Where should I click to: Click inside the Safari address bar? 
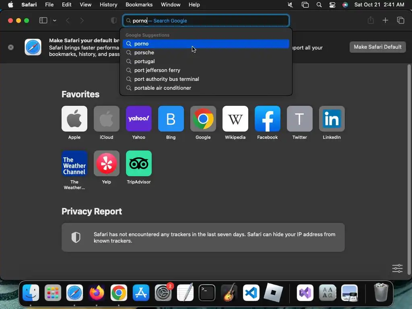pos(206,21)
